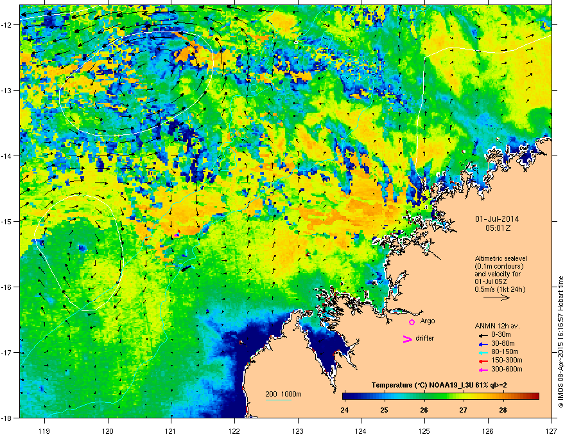This screenshot has height=437, width=565.
Task: Click the "01-Jul-2014" date label
Action: pos(497,219)
